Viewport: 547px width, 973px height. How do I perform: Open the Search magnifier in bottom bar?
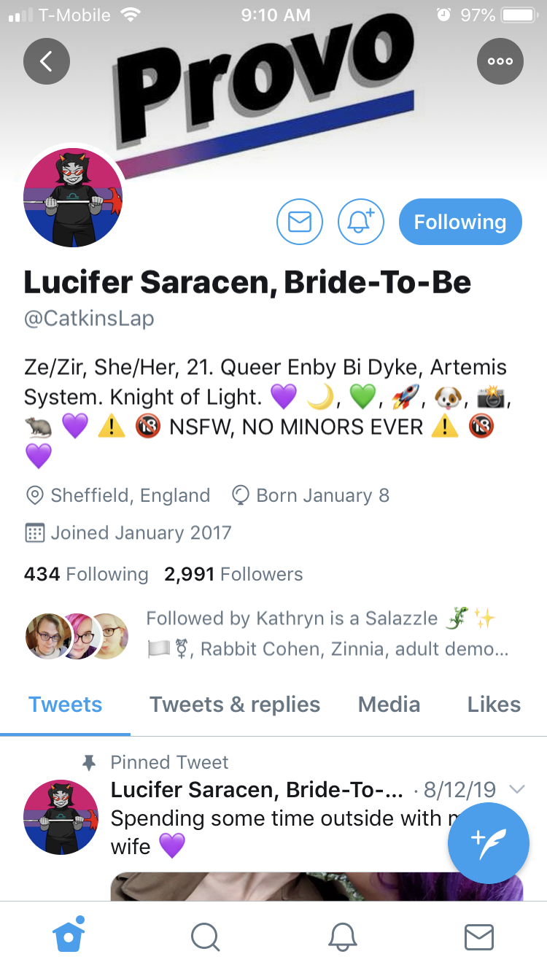[x=205, y=937]
